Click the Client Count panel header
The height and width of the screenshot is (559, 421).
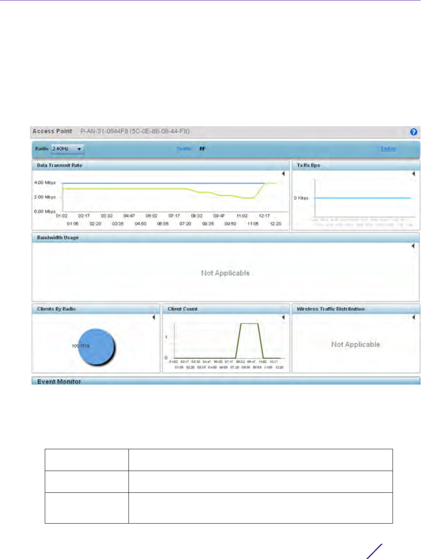[x=226, y=309]
